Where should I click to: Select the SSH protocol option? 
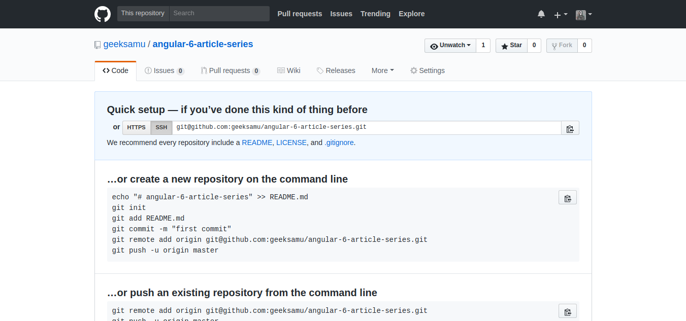(161, 128)
